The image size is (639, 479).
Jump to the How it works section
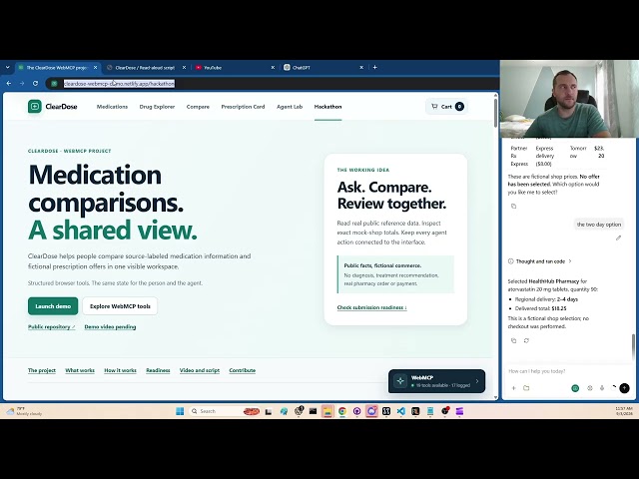[x=120, y=370]
